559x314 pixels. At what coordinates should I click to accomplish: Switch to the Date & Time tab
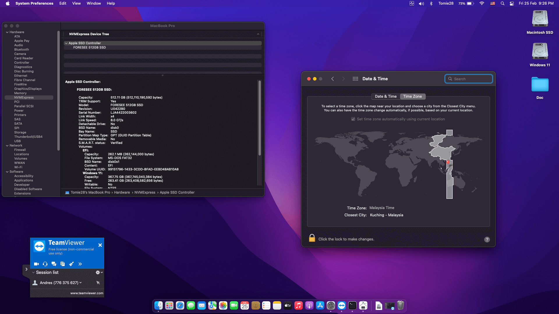[x=385, y=97]
